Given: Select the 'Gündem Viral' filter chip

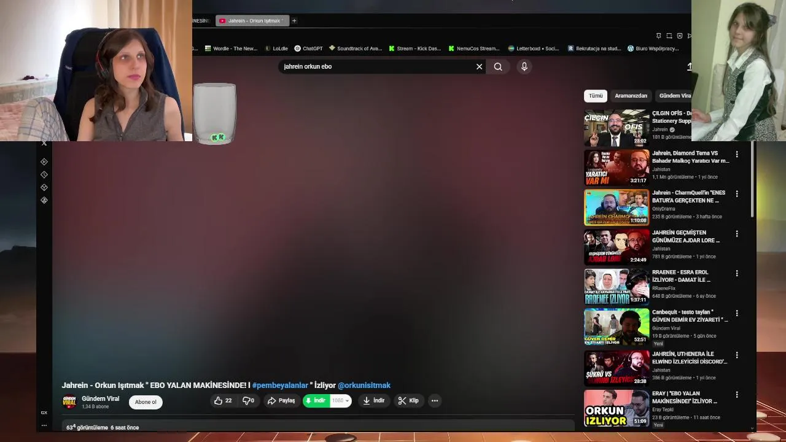Looking at the screenshot, I should pyautogui.click(x=674, y=96).
